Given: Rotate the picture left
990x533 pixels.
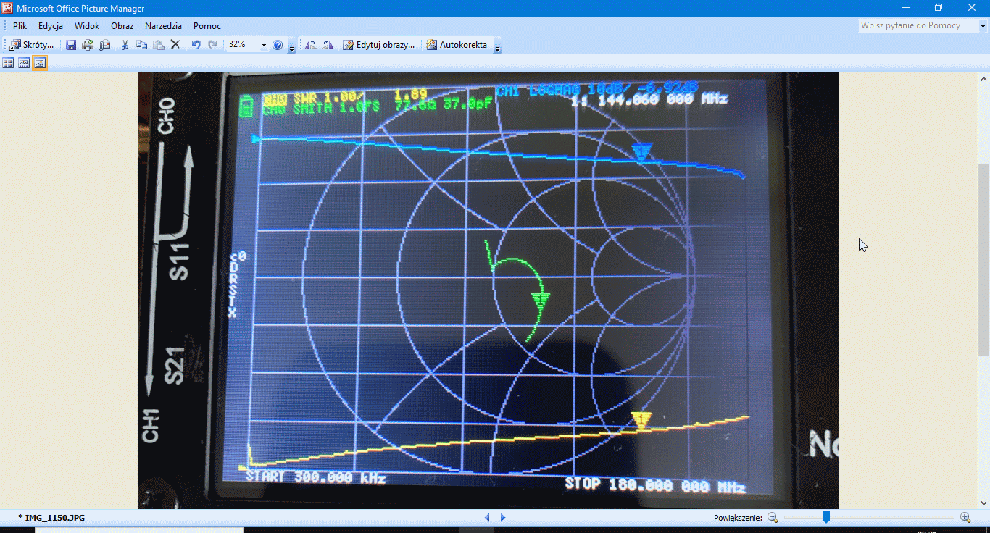Looking at the screenshot, I should 311,45.
